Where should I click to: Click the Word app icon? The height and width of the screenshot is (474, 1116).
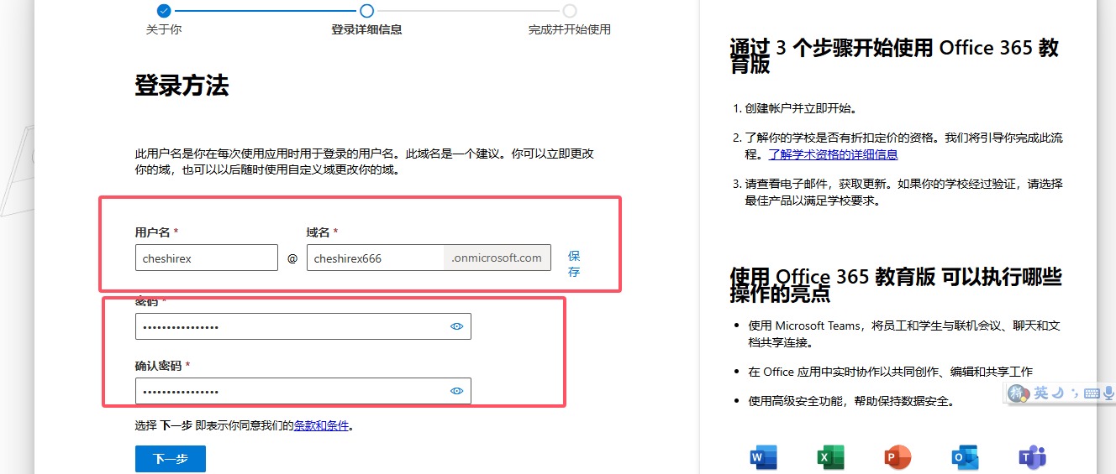coord(762,457)
